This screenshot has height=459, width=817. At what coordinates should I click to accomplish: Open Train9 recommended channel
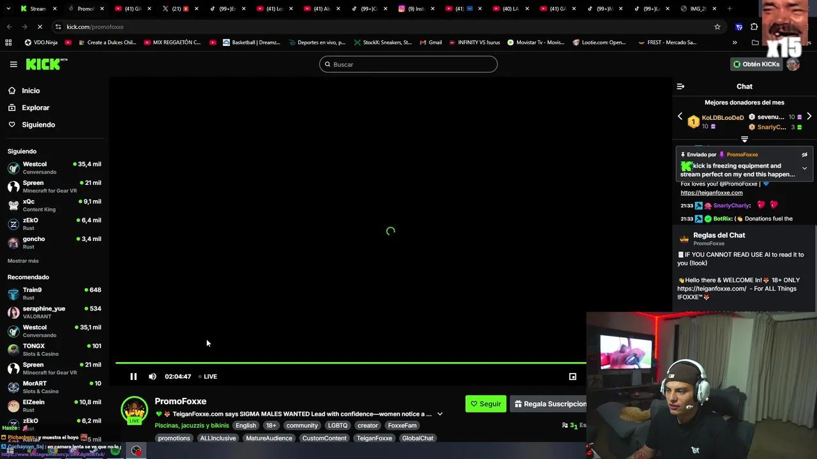[54, 293]
